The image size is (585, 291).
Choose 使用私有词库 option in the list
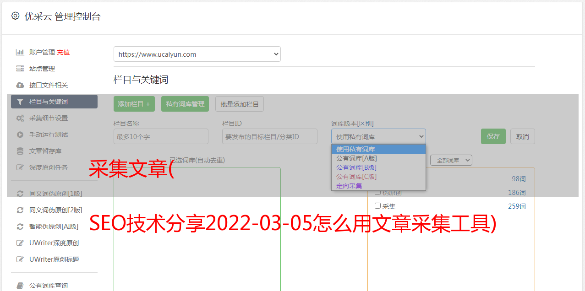pyautogui.click(x=378, y=149)
